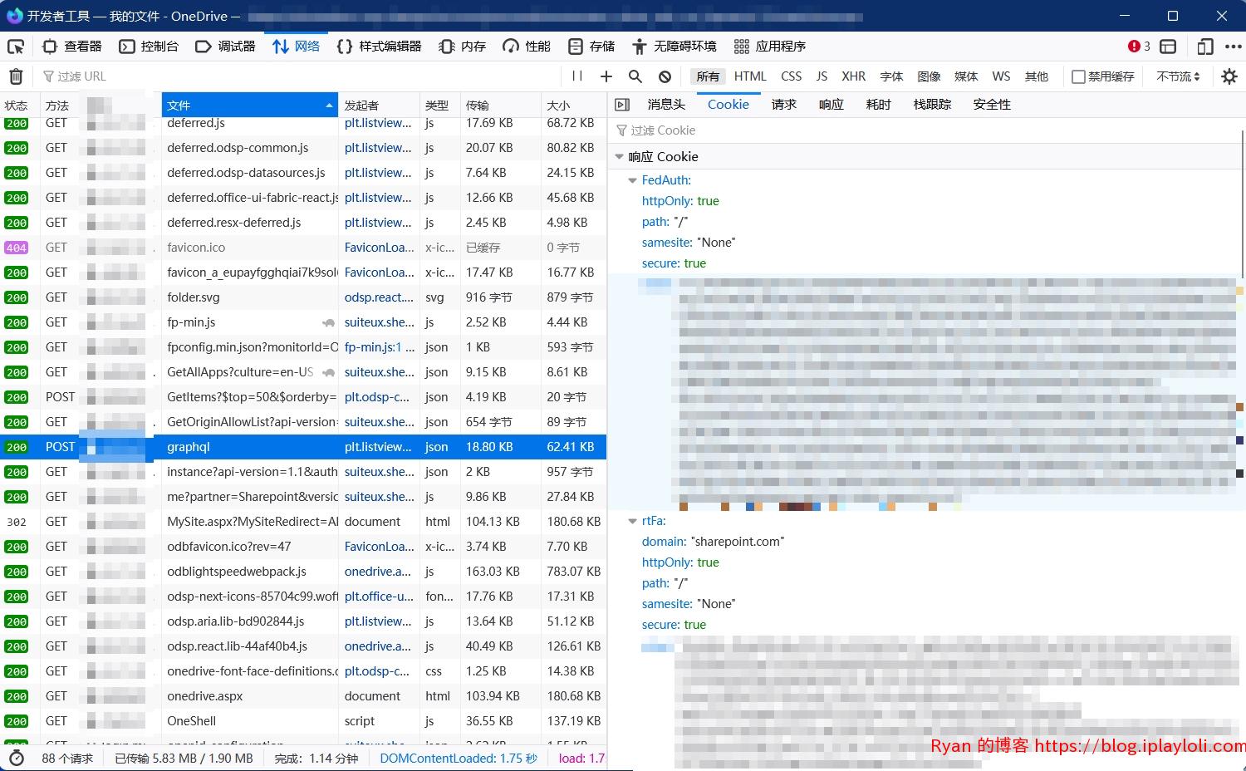Screen dimensions: 1246x771
Task: Switch to the 控制台 console panel
Action: [x=150, y=47]
